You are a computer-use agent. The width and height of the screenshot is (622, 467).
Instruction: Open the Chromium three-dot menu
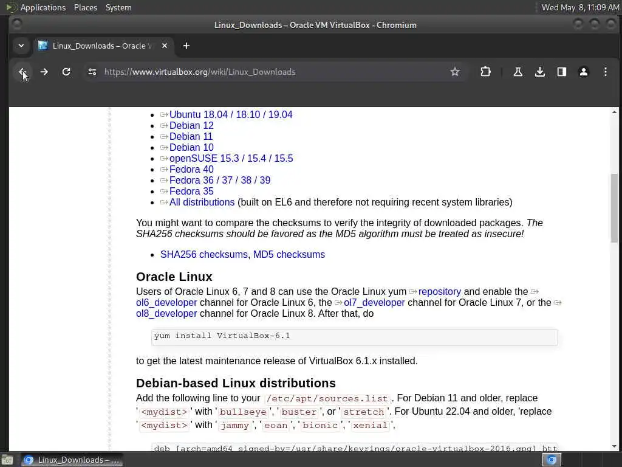[x=606, y=72]
